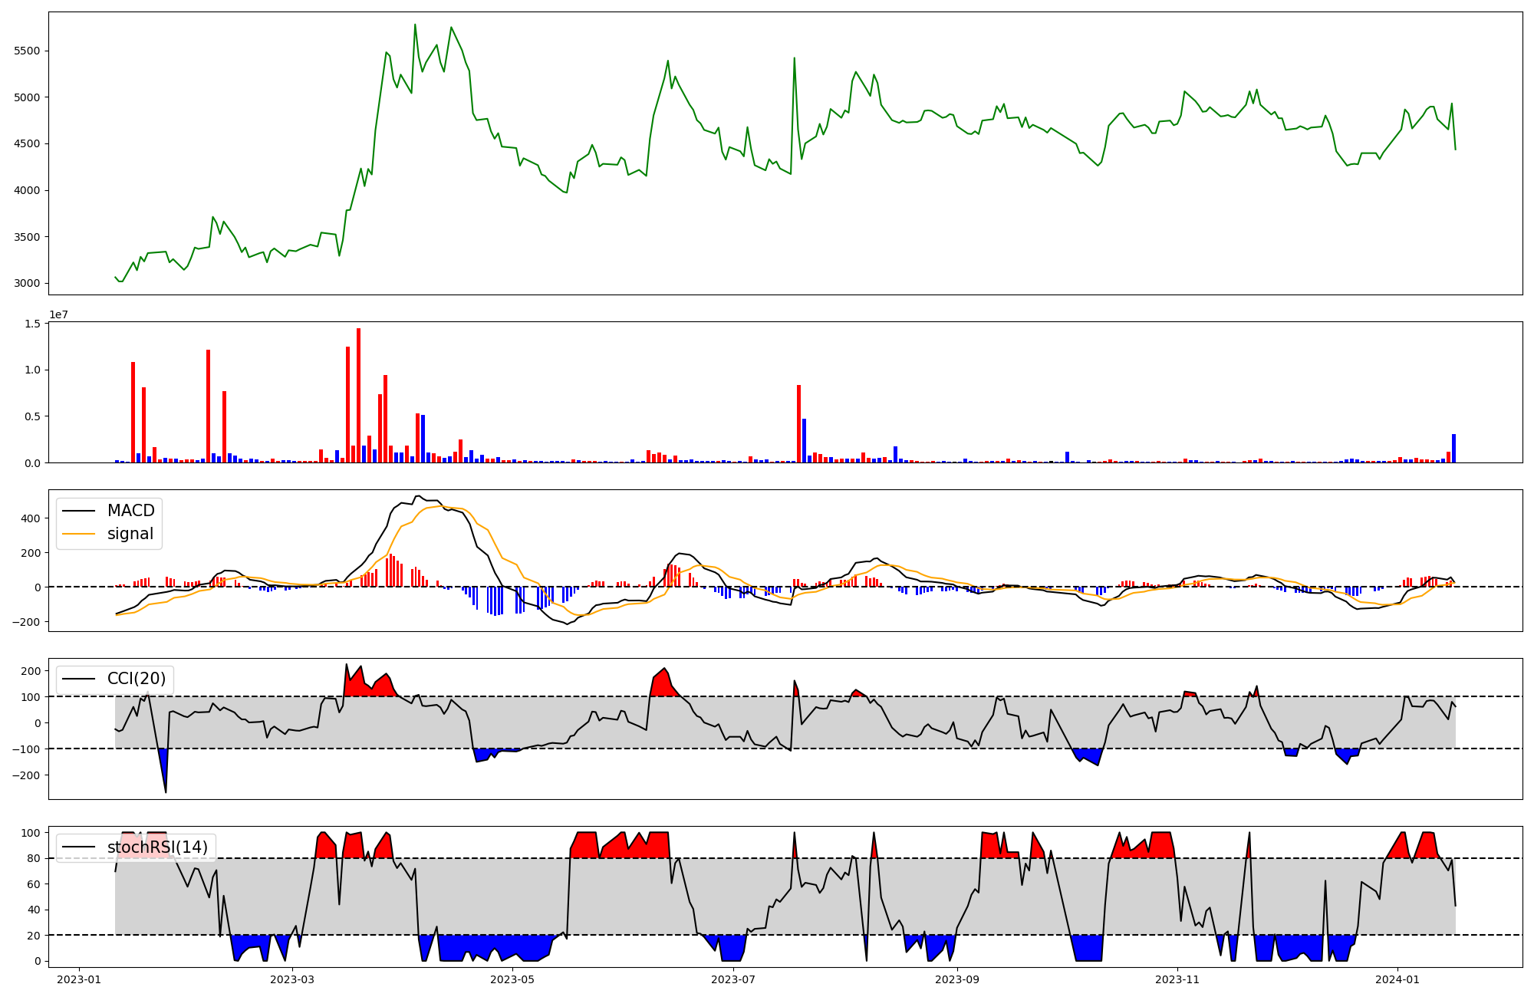Click the 2023-09 x-axis date label
1534x997 pixels.
tap(957, 979)
